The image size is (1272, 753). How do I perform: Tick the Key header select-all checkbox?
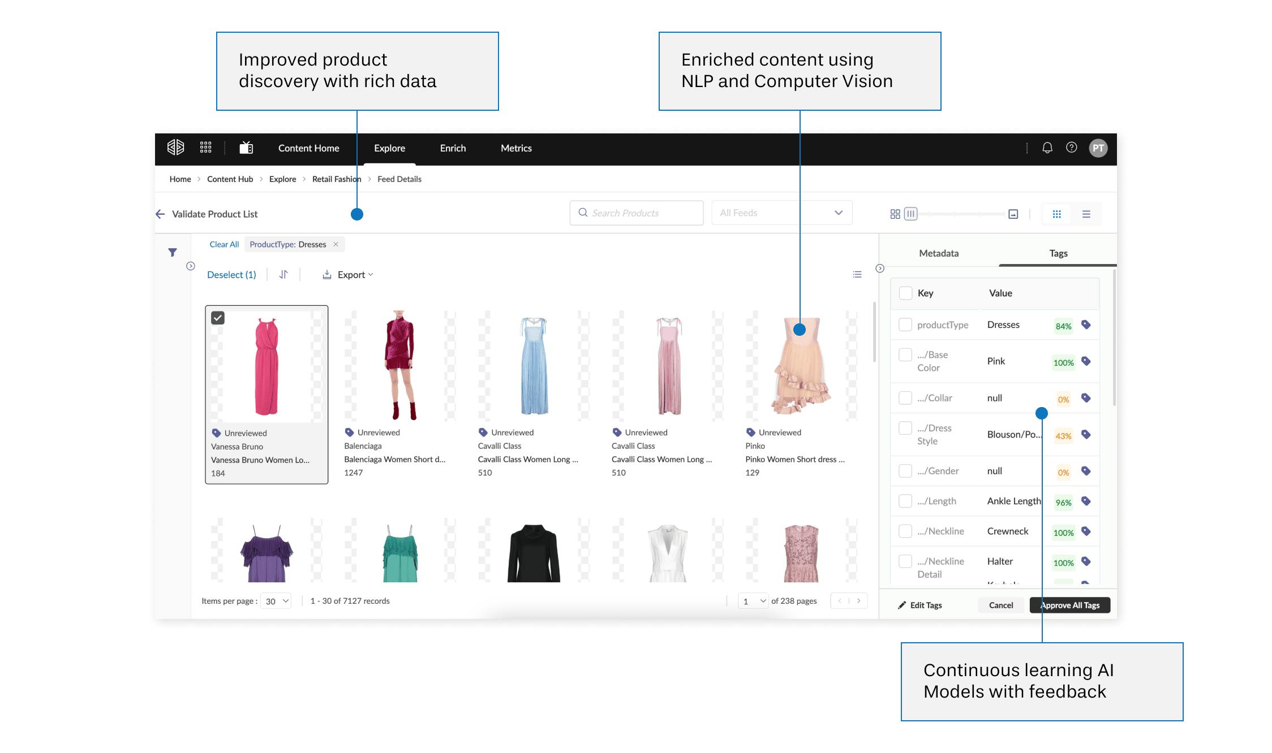[x=905, y=293]
